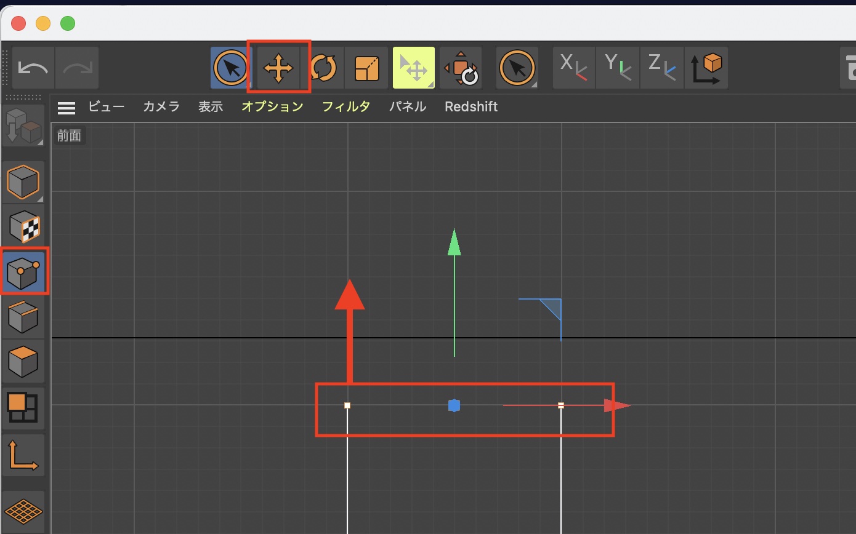856x534 pixels.
Task: Switch to Edges mode
Action: pos(23,316)
